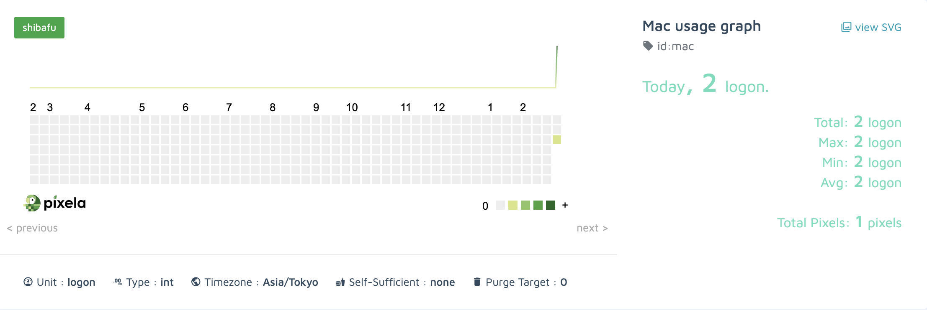Go to the previous graph page
The height and width of the screenshot is (310, 927).
(33, 228)
